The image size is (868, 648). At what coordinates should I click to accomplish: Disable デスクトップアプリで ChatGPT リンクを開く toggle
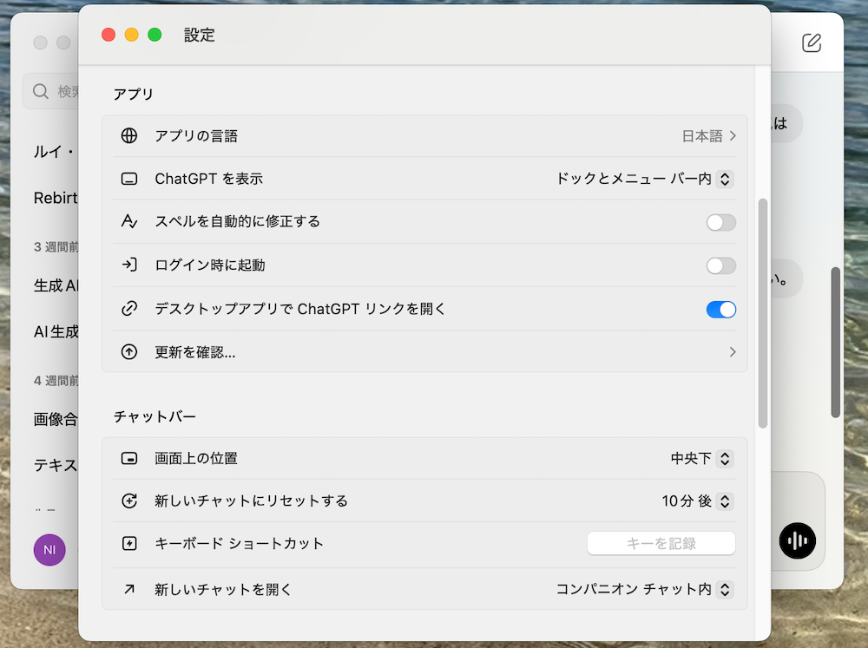(720, 310)
